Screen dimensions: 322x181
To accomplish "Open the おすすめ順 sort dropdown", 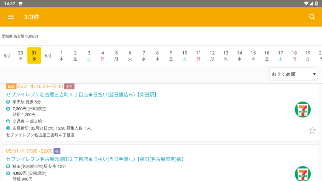I will (x=293, y=74).
